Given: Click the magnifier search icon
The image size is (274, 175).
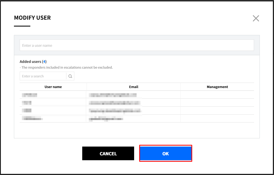Looking at the screenshot, I should coord(70,76).
